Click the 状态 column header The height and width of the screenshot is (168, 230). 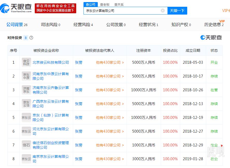[x=214, y=50]
